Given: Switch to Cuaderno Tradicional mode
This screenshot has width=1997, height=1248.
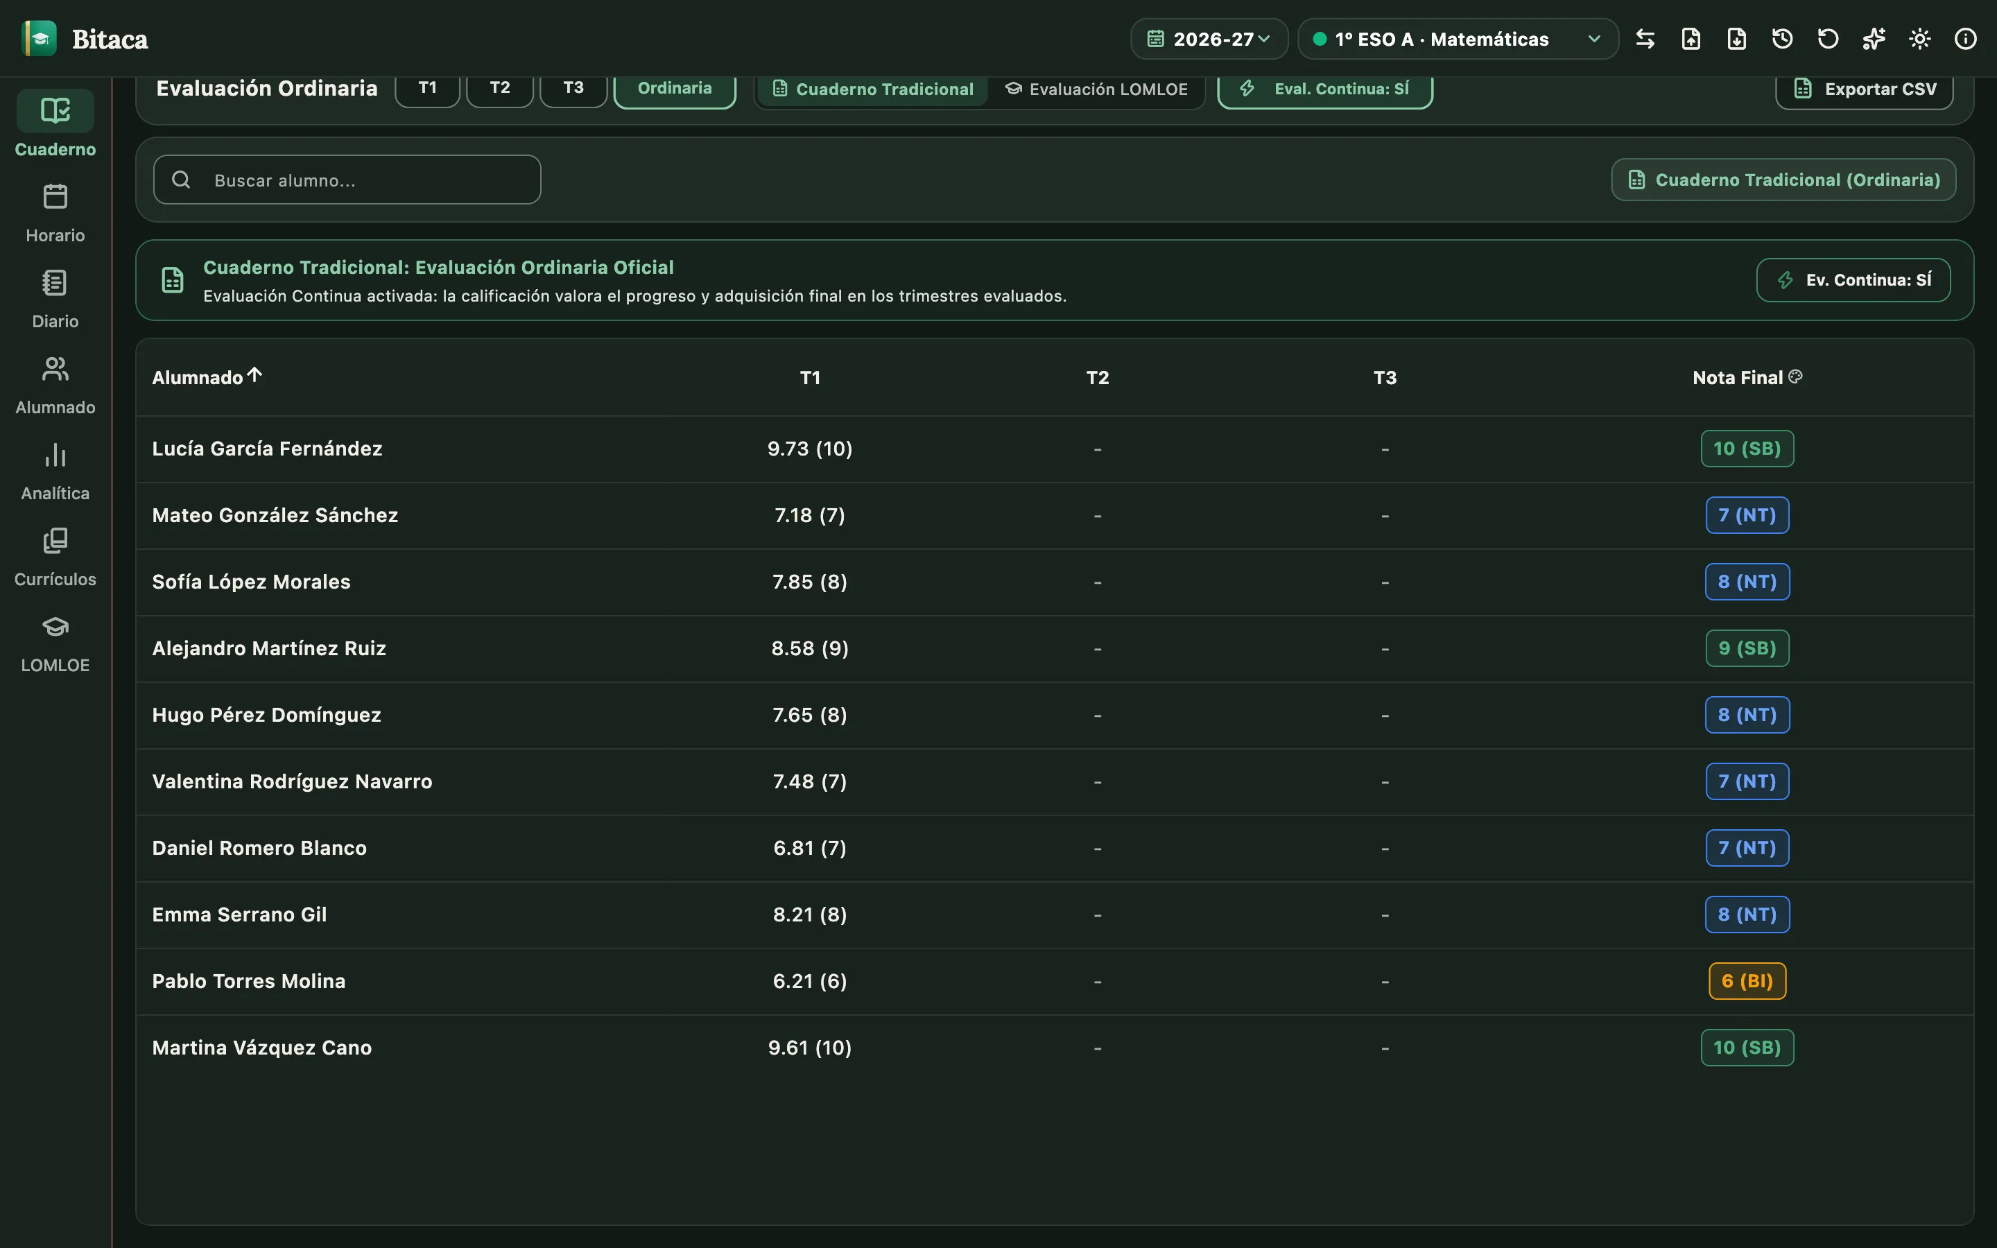Looking at the screenshot, I should coord(872,89).
